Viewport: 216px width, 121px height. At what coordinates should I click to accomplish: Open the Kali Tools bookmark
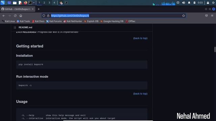(x=23, y=21)
